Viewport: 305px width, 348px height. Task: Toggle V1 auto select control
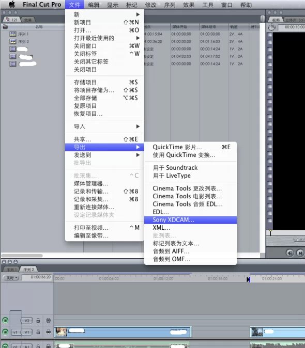(48, 332)
